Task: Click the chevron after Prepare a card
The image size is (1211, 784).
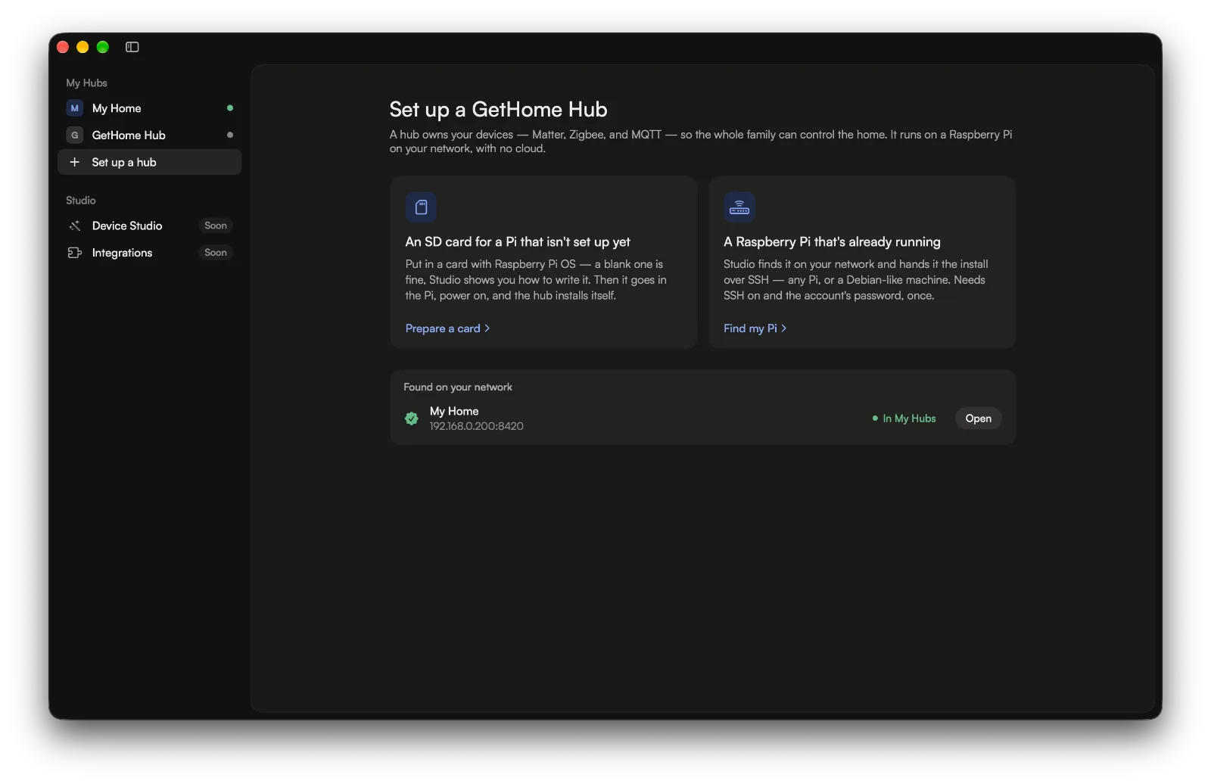Action: tap(487, 328)
